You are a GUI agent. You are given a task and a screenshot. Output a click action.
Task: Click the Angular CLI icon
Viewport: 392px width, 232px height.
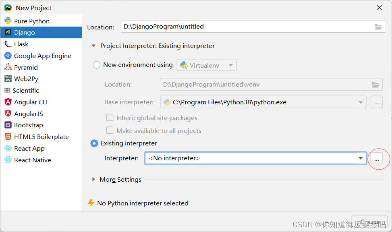coord(8,102)
